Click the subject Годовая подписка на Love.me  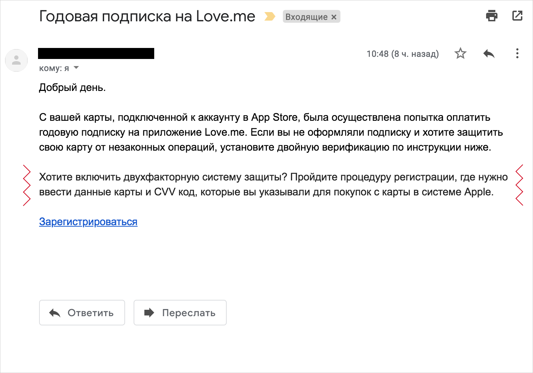tap(147, 16)
